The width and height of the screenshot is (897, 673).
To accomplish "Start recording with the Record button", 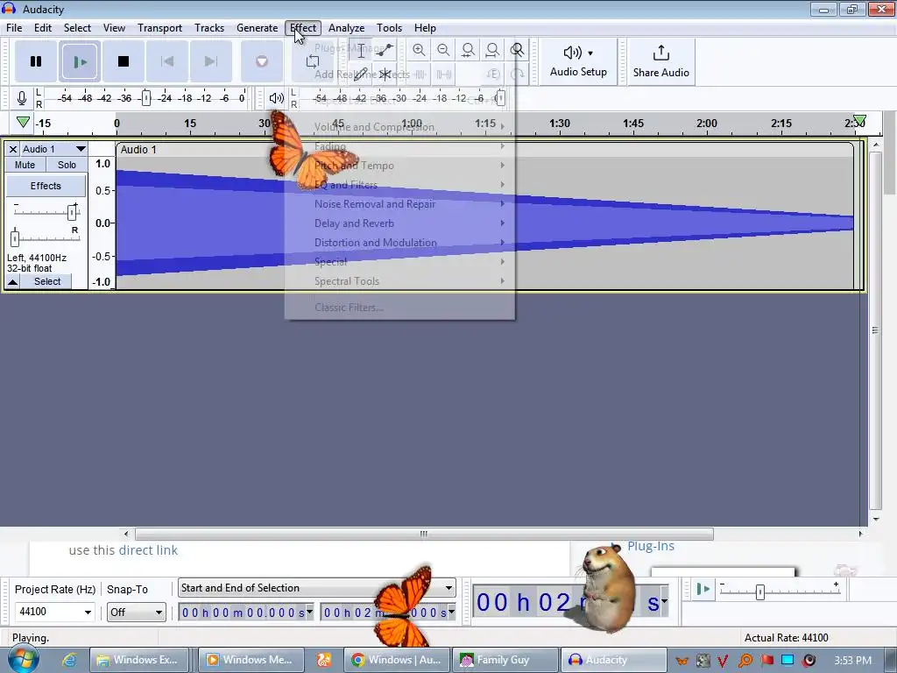I will [261, 61].
